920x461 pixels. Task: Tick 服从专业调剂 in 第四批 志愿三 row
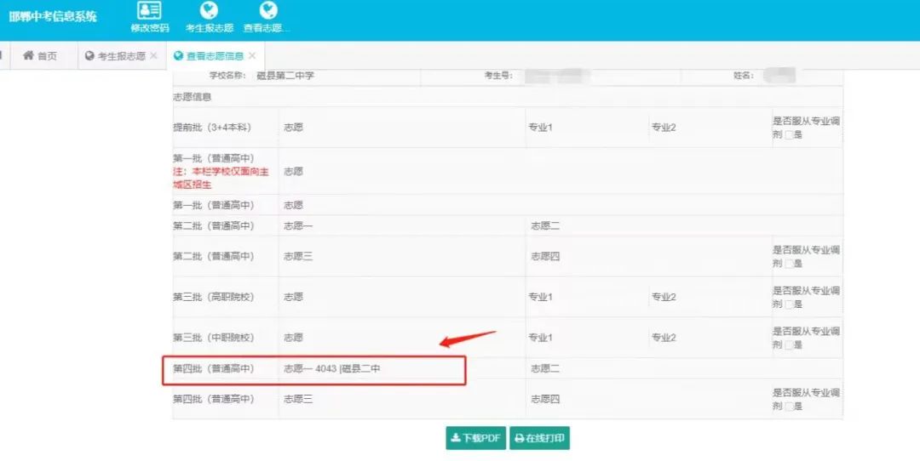(789, 407)
